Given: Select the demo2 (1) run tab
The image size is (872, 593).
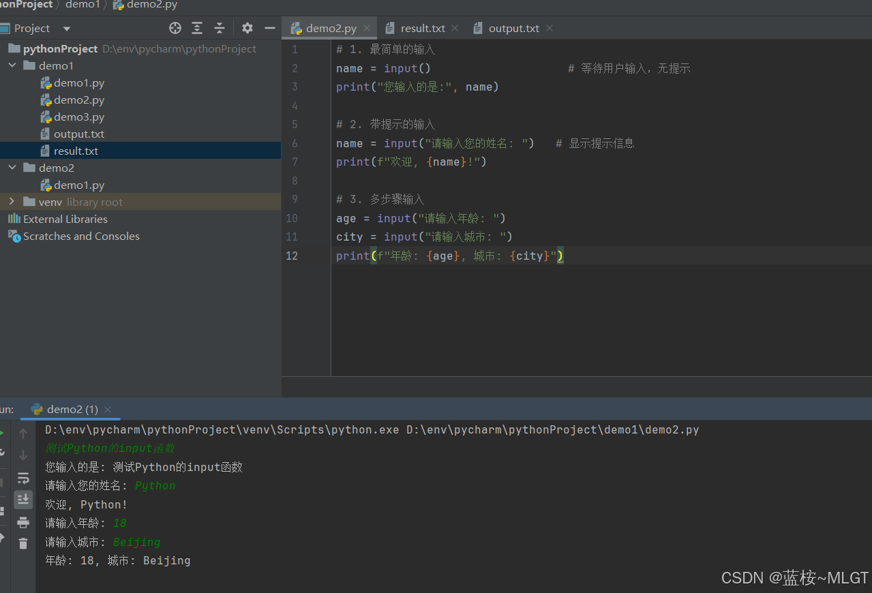Looking at the screenshot, I should pyautogui.click(x=72, y=409).
